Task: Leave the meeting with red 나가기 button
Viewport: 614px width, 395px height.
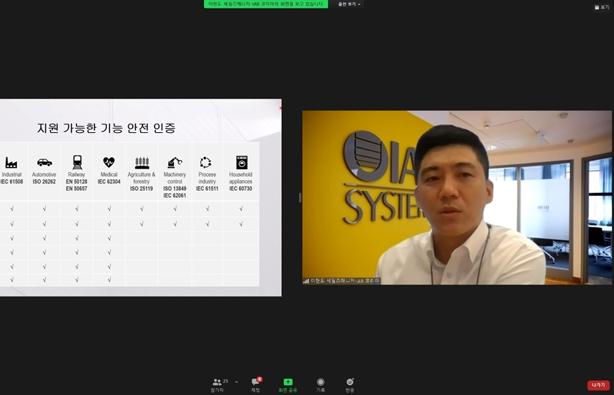Action: click(x=599, y=385)
